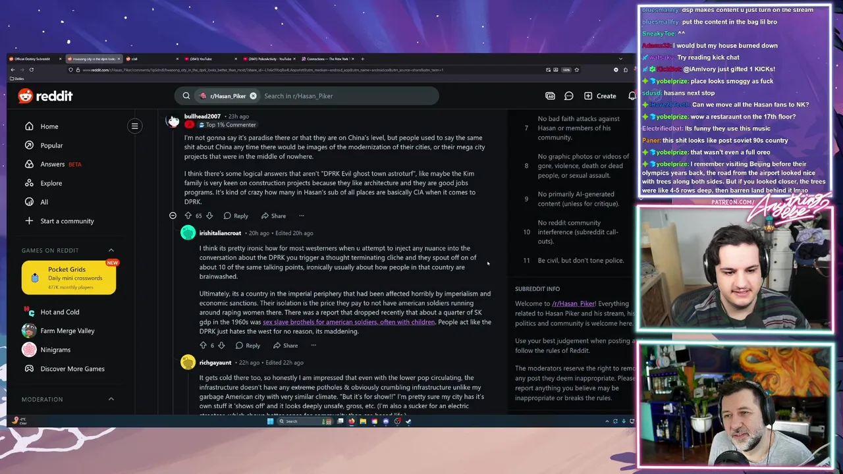843x474 pixels.
Task: Switch to Connections New York Times tab
Action: tap(327, 59)
